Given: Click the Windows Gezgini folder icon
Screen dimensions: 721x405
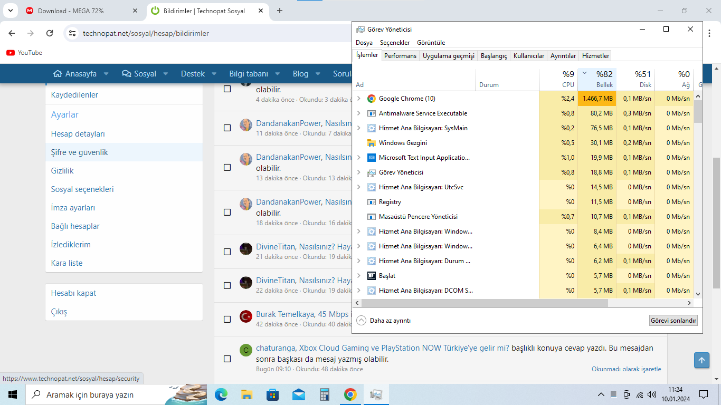Looking at the screenshot, I should 371,143.
